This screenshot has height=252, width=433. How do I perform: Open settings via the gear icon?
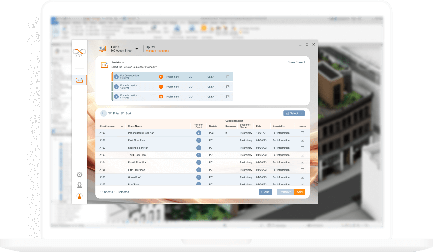(79, 175)
